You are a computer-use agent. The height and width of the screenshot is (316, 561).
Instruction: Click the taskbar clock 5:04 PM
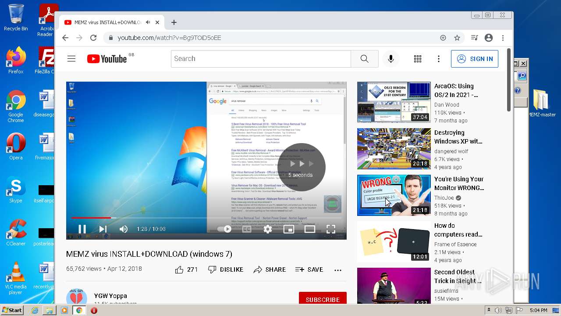538,310
